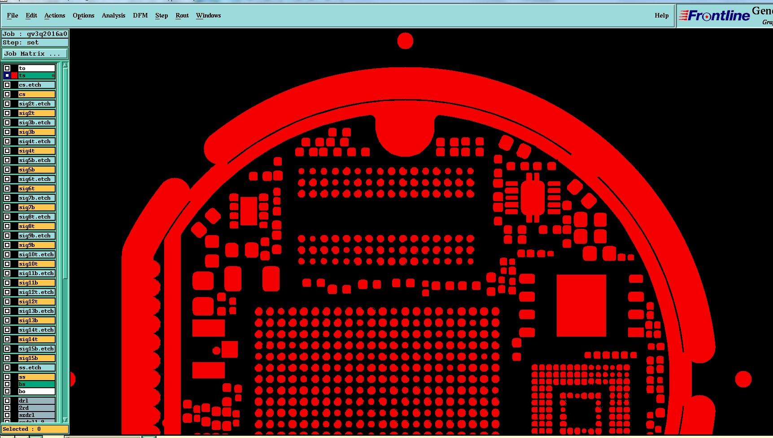
Task: Select layer name sig6t
Action: tap(37, 188)
